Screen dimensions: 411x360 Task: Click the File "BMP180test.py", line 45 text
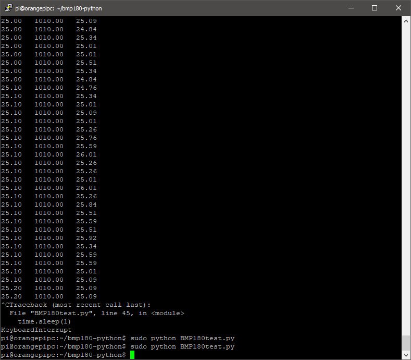click(x=71, y=313)
